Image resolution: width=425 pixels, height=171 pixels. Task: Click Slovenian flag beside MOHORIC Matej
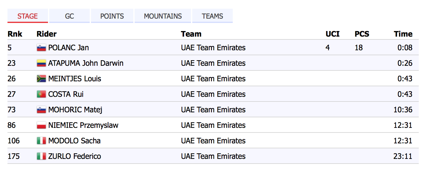point(41,110)
